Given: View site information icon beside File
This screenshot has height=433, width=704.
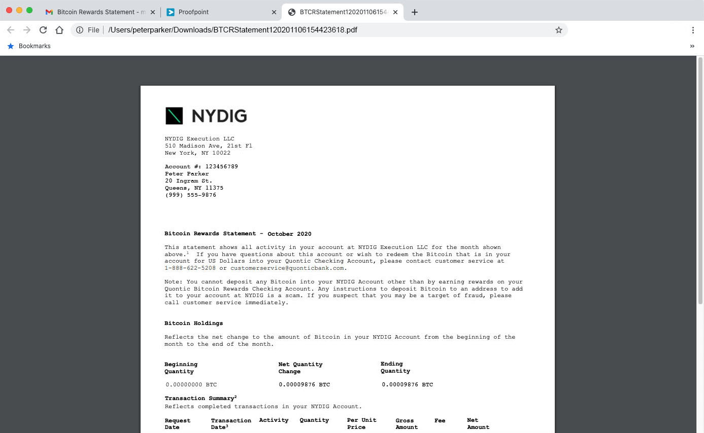Looking at the screenshot, I should [80, 30].
